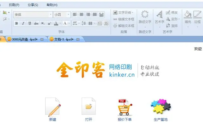203x129 pixels.
Task: Click the distributed alignment icon
Action: coord(101,15)
